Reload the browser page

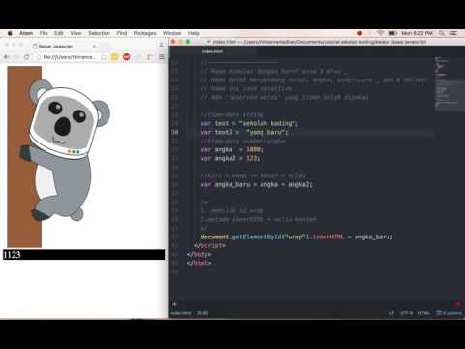pos(27,57)
